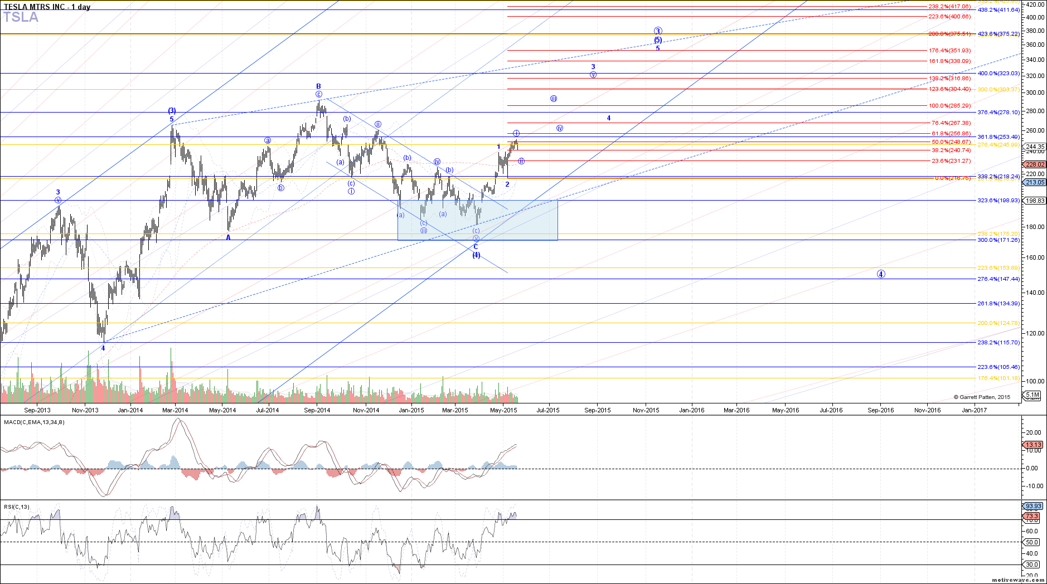Select the 238.2%(115.70) Fibonacci label
The width and height of the screenshot is (1047, 584).
click(998, 343)
